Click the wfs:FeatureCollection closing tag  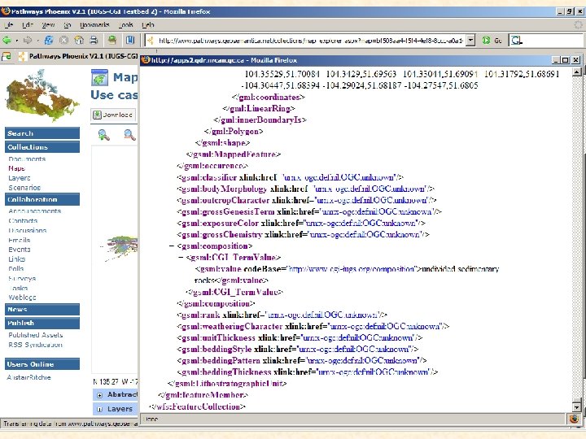[x=197, y=406]
